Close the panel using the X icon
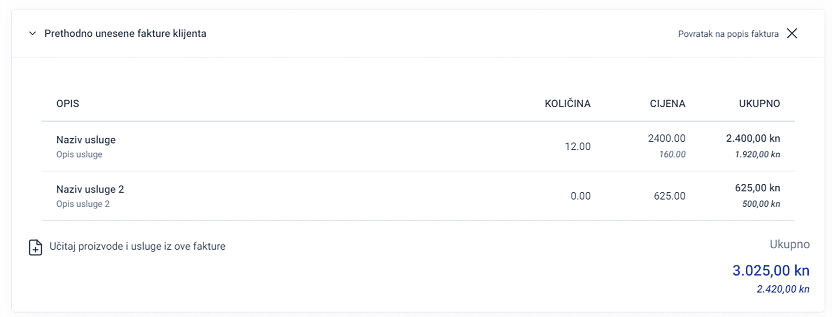This screenshot has width=832, height=317. tap(792, 33)
